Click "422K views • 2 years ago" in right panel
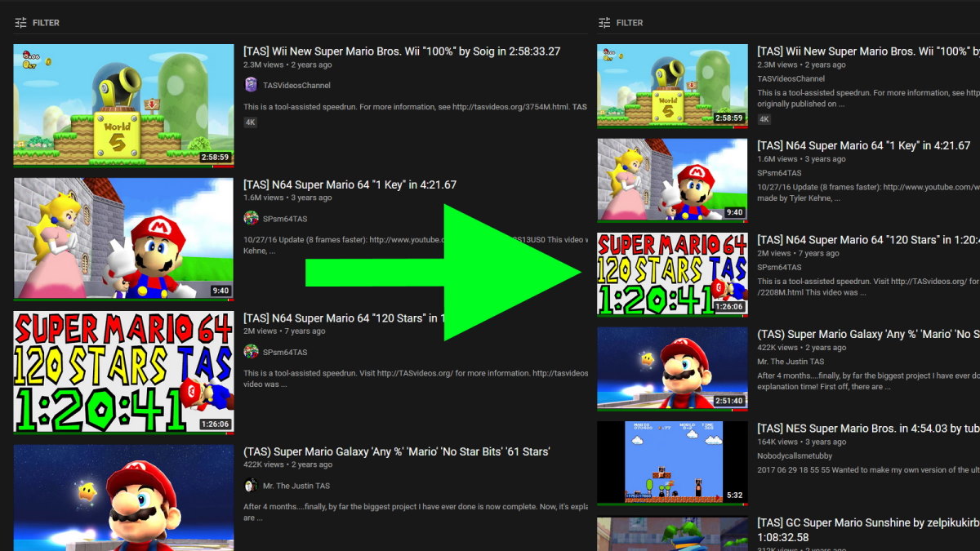The width and height of the screenshot is (980, 551). click(802, 348)
